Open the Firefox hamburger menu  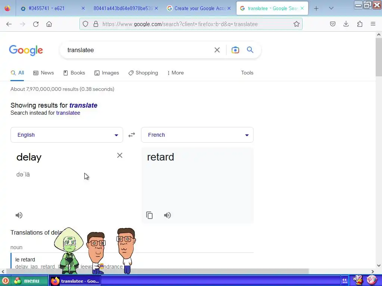[x=373, y=24]
